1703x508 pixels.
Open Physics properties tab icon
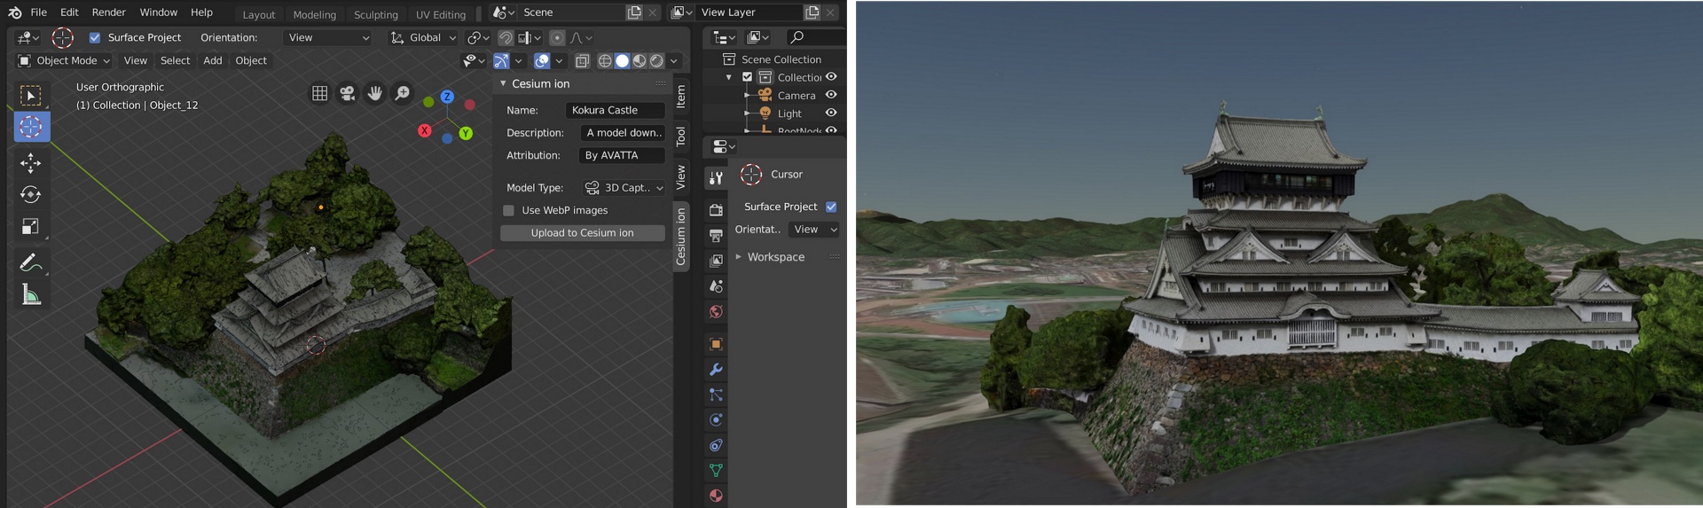tap(716, 420)
